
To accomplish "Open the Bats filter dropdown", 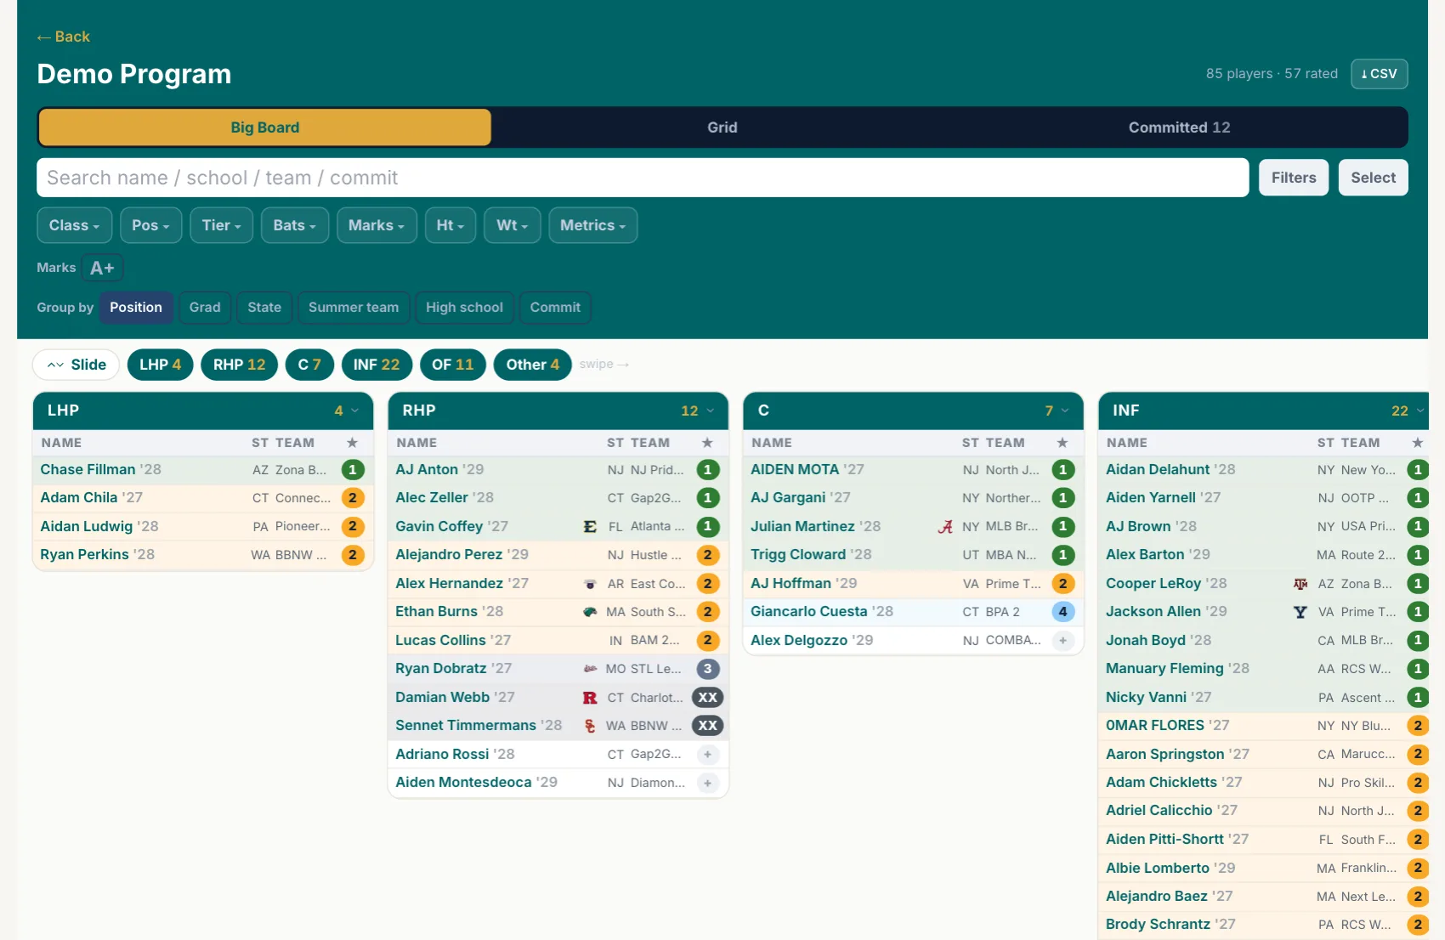I will [x=295, y=225].
